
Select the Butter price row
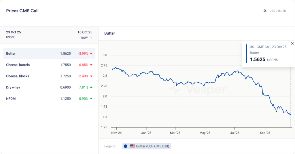(x=49, y=54)
